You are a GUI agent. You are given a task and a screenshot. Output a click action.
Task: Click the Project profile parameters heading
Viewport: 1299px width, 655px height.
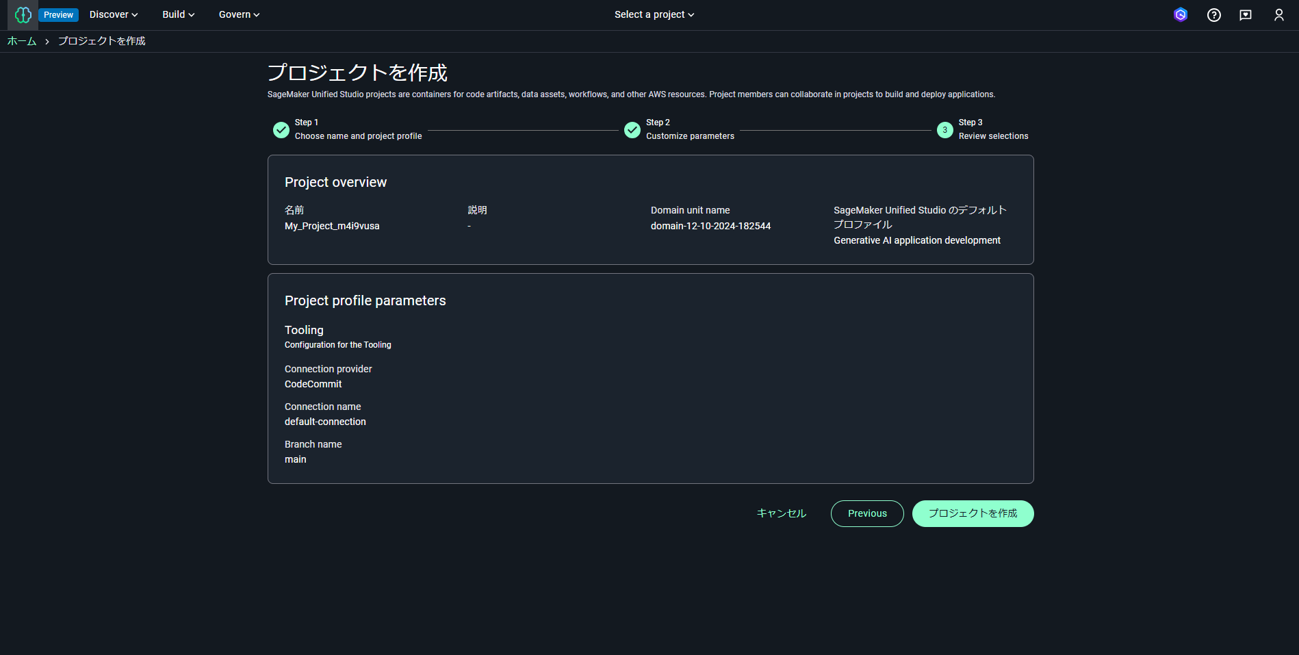[365, 300]
